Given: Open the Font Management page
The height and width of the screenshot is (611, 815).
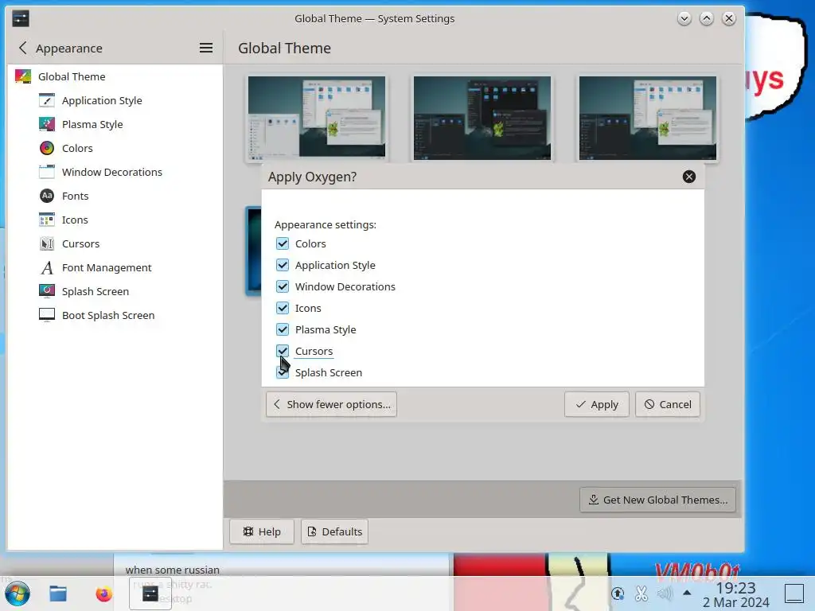Looking at the screenshot, I should point(107,267).
